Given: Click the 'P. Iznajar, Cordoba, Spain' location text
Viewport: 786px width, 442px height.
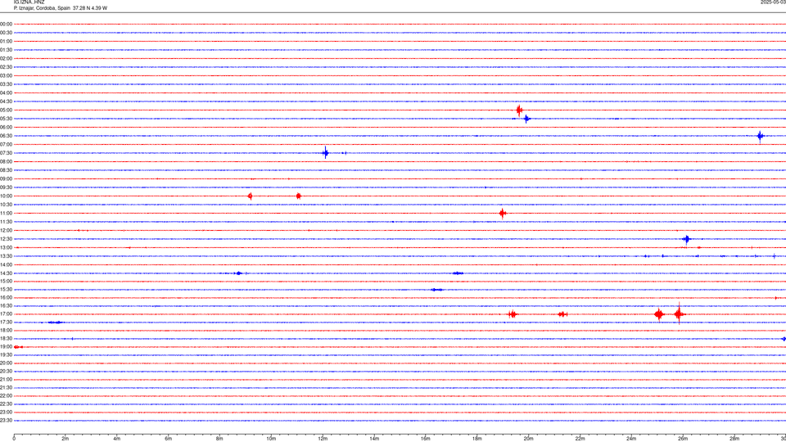Looking at the screenshot, I should [42, 8].
